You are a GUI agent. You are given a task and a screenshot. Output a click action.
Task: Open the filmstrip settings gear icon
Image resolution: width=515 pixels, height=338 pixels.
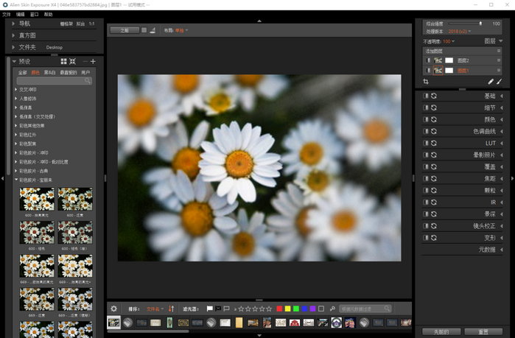tap(113, 309)
